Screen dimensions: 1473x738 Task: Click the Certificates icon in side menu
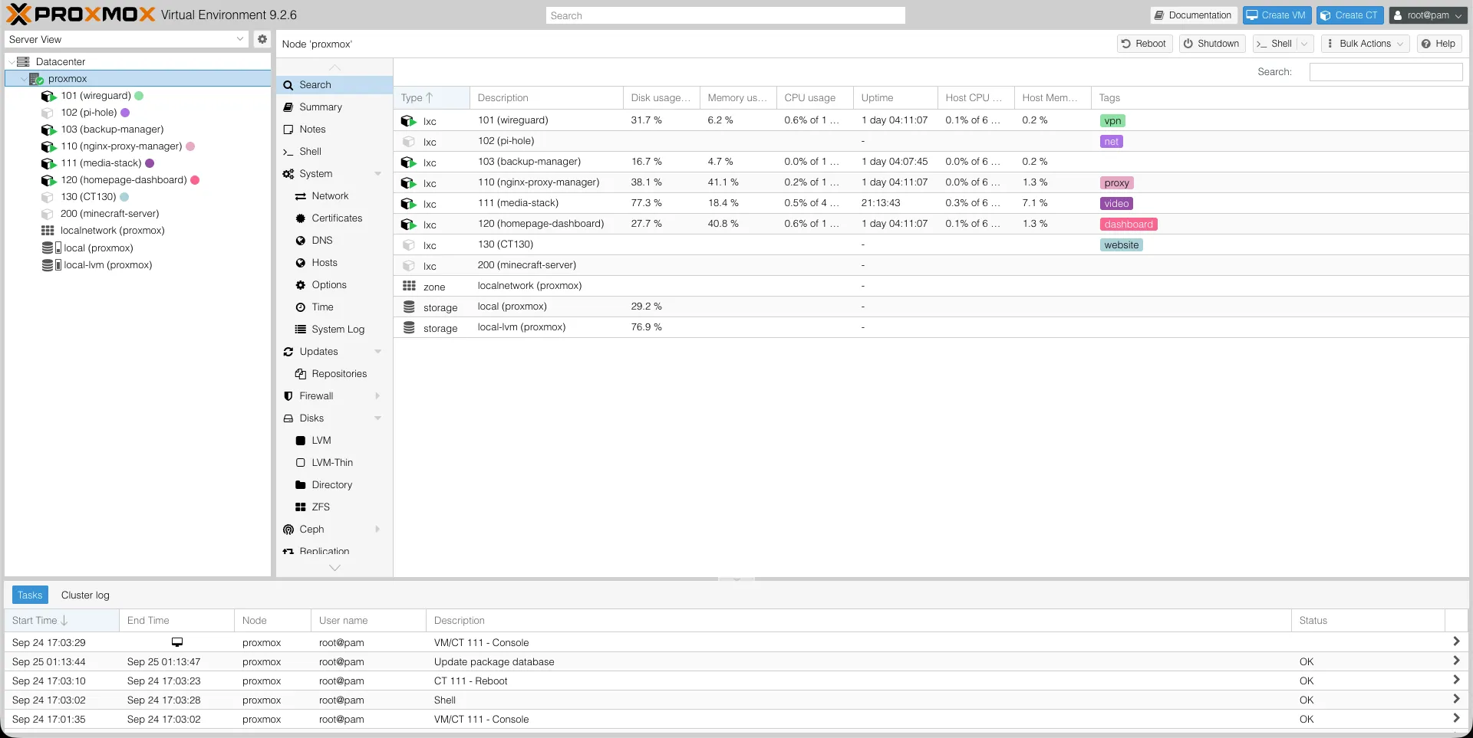[x=301, y=218]
